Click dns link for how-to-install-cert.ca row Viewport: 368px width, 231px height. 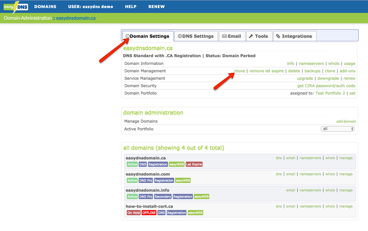(279, 206)
